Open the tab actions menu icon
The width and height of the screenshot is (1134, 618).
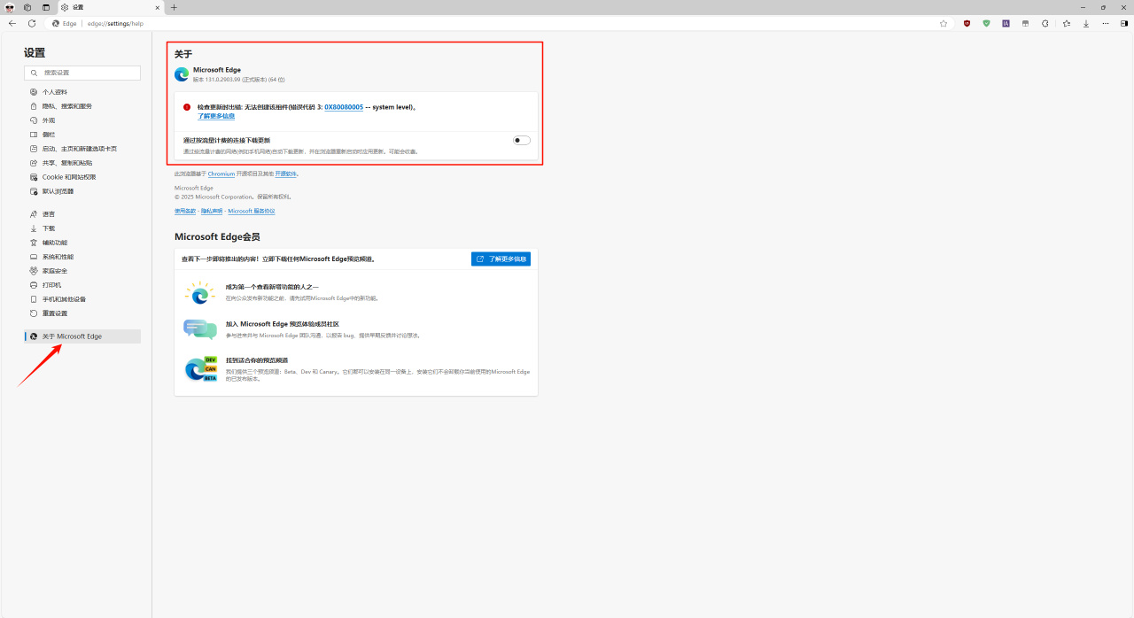tap(46, 7)
